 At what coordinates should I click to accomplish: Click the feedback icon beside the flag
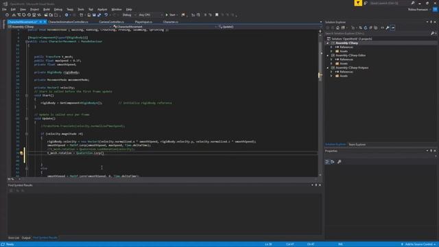(366, 3)
